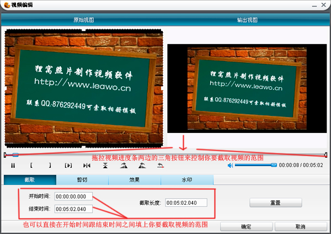Click the 原始视图 header
Screen dimensions: 331x234
(84, 20)
